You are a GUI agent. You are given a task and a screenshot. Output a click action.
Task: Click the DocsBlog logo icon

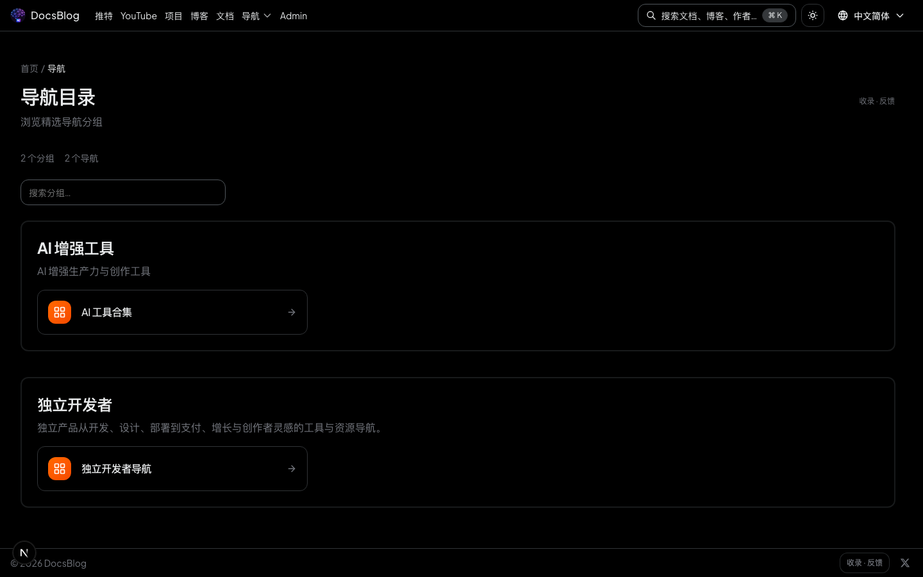coord(18,15)
